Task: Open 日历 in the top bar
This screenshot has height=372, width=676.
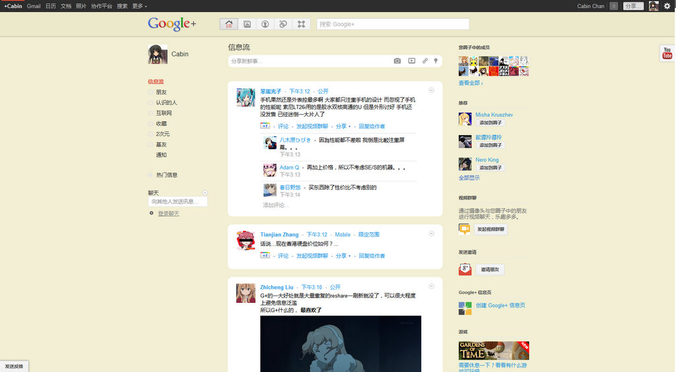Action: click(50, 6)
